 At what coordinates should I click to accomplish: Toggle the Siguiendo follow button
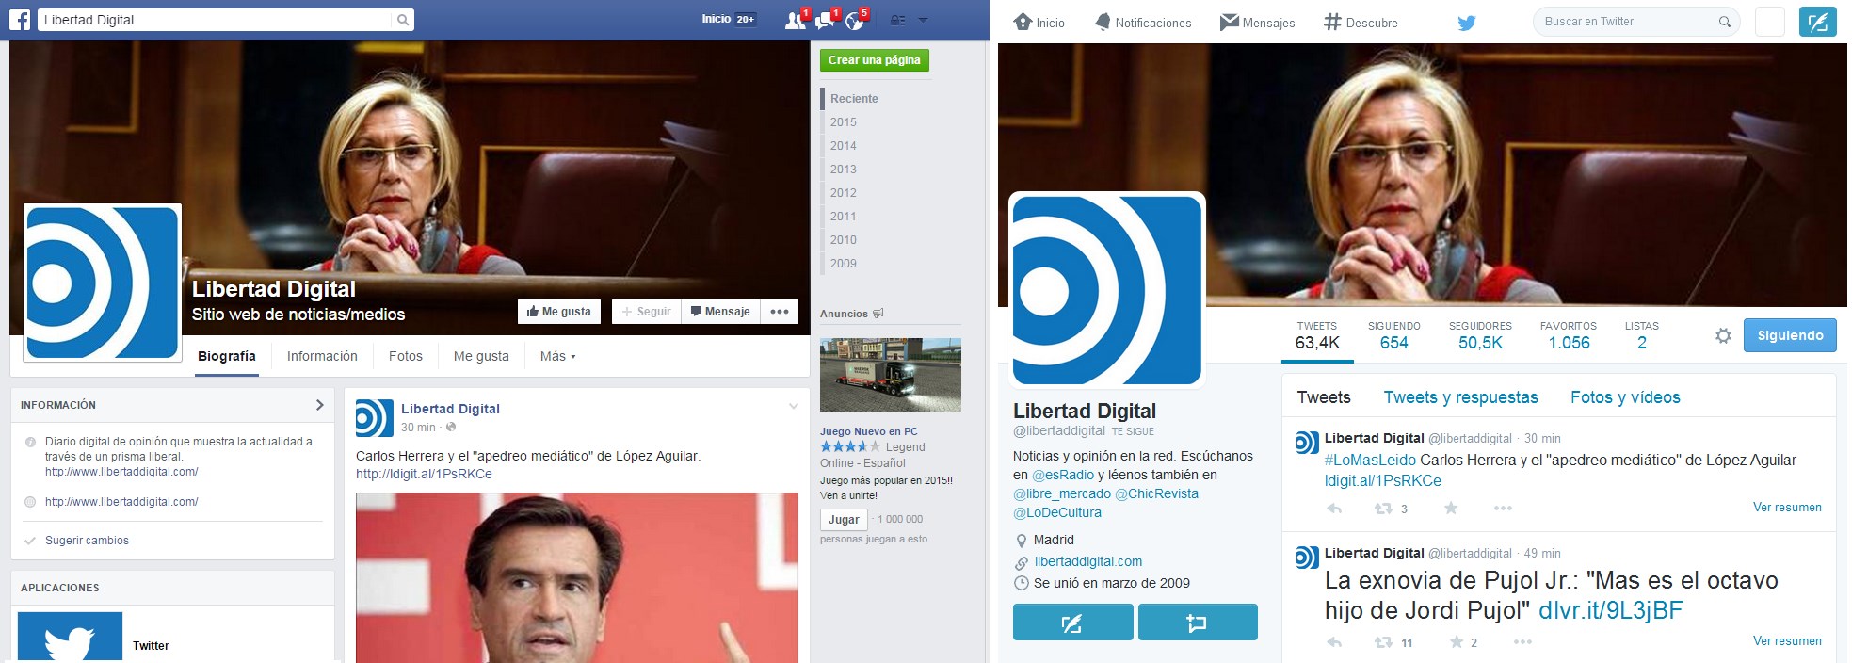1789,335
